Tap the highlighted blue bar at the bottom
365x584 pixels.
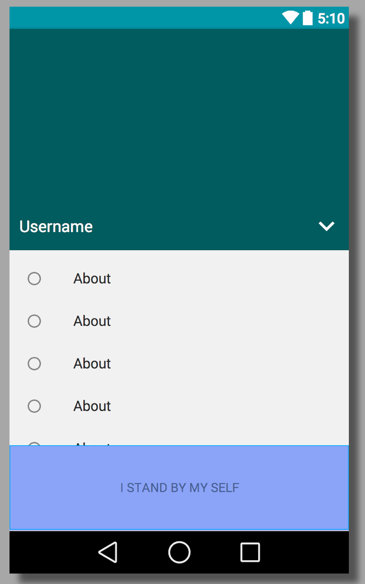point(179,487)
